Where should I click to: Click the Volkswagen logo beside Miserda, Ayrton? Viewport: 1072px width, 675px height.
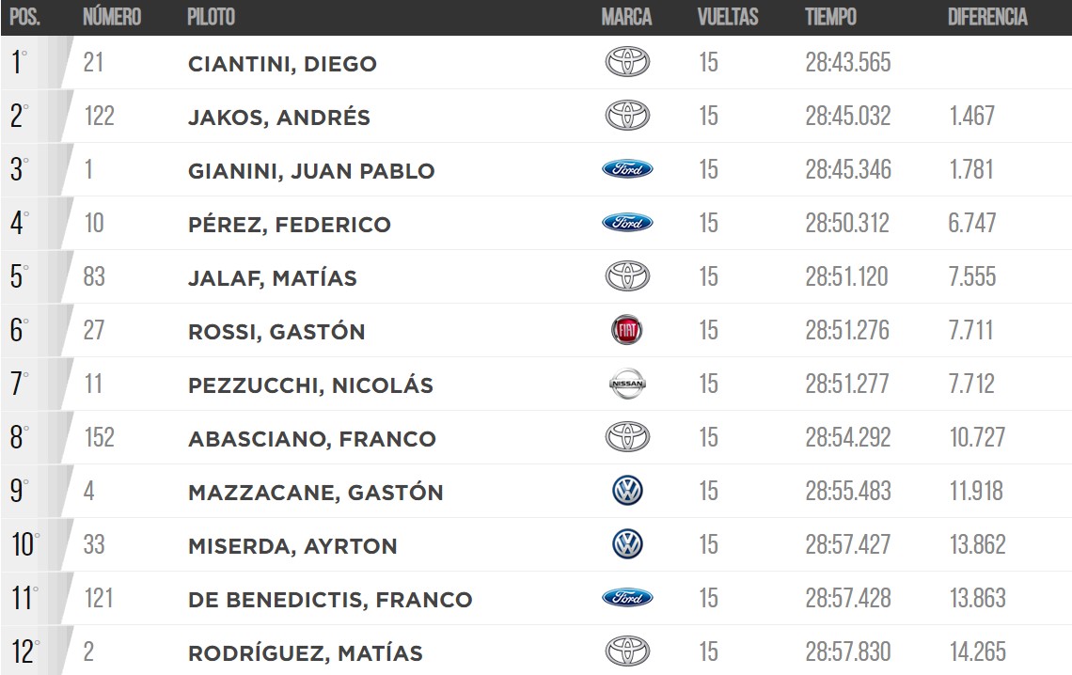627,543
